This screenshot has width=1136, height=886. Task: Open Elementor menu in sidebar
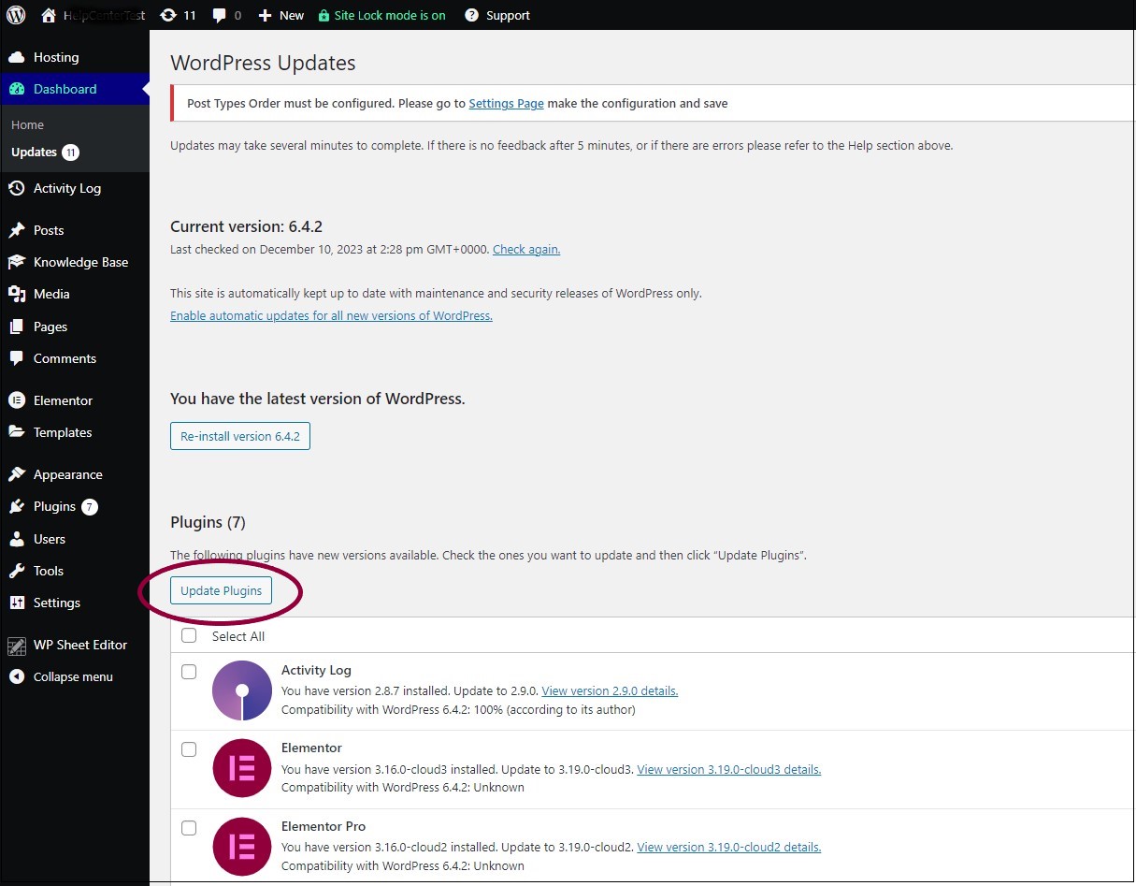click(75, 400)
